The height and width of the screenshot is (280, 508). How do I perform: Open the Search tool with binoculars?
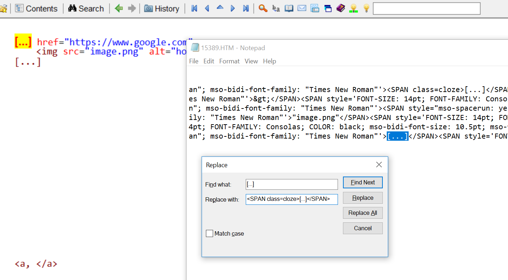pos(86,9)
